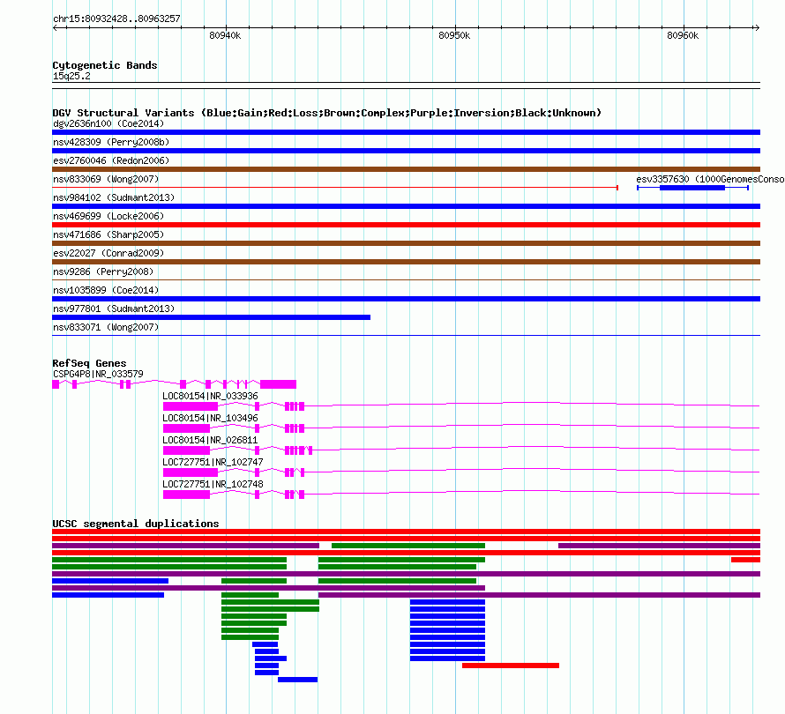Select gene label LOC727751|NR_102747

[x=213, y=462]
